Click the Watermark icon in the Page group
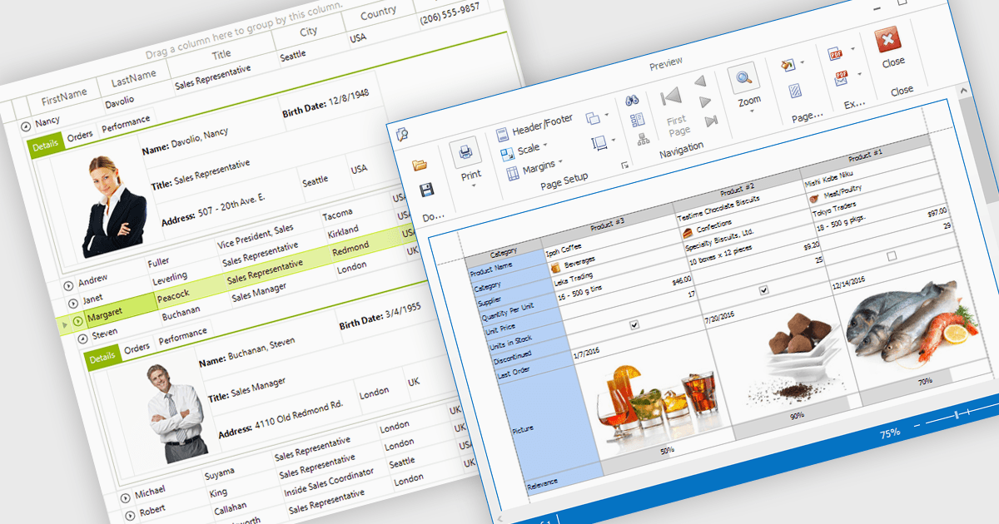The image size is (999, 524). pos(795,90)
